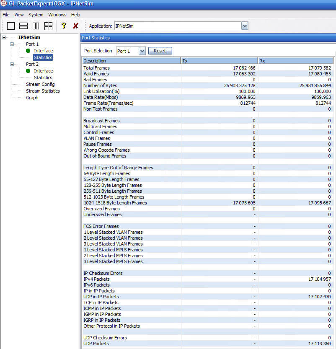Collapse the Port 2 tree node
This screenshot has height=349, width=336.
click(12, 64)
